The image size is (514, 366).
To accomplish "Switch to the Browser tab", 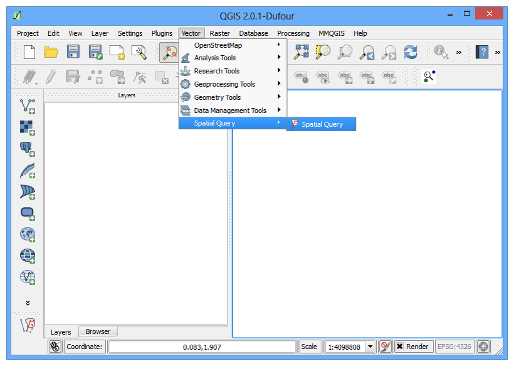I will pos(98,331).
